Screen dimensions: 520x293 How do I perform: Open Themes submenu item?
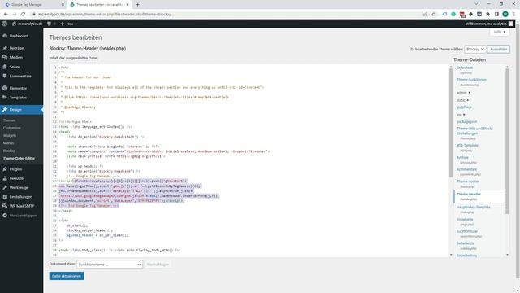click(x=9, y=120)
